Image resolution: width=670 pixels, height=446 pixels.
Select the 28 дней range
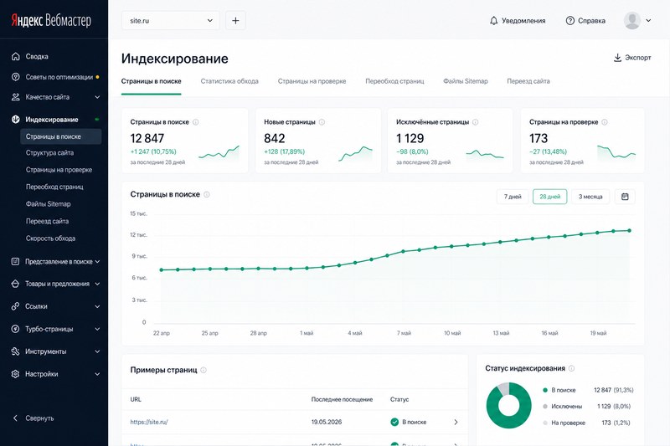550,197
